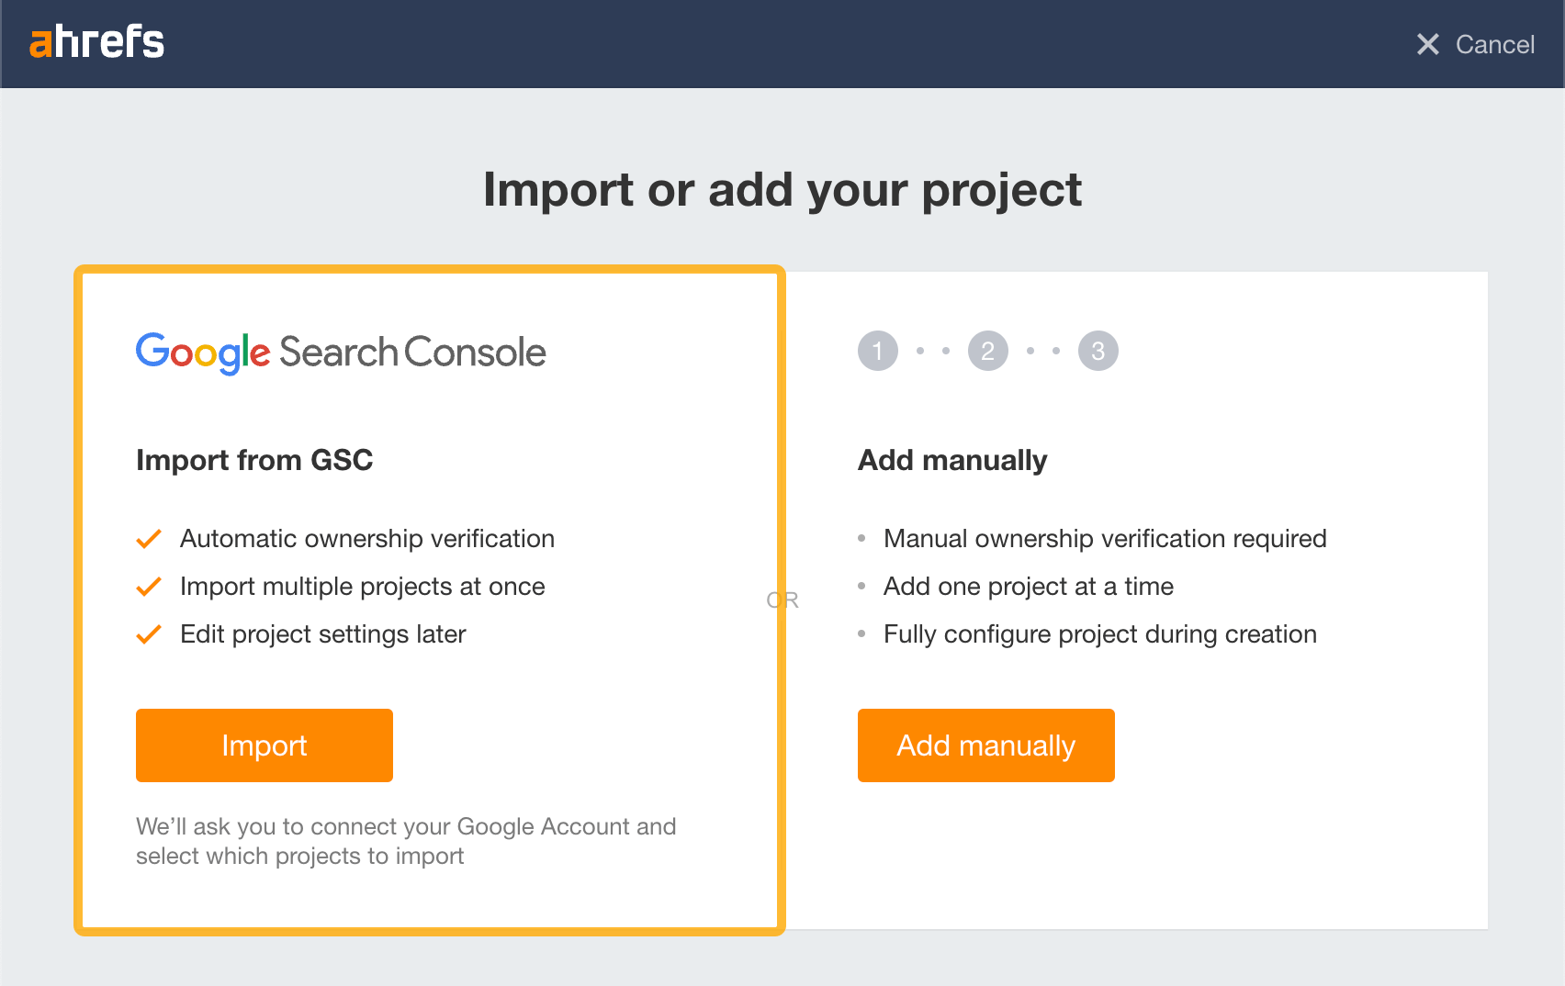This screenshot has height=986, width=1565.
Task: Click the checkmark beside Automatic ownership verification
Action: [148, 539]
